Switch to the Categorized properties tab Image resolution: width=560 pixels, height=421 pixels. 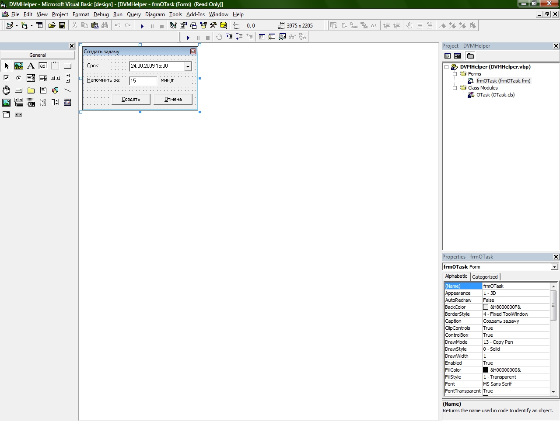[x=485, y=277]
